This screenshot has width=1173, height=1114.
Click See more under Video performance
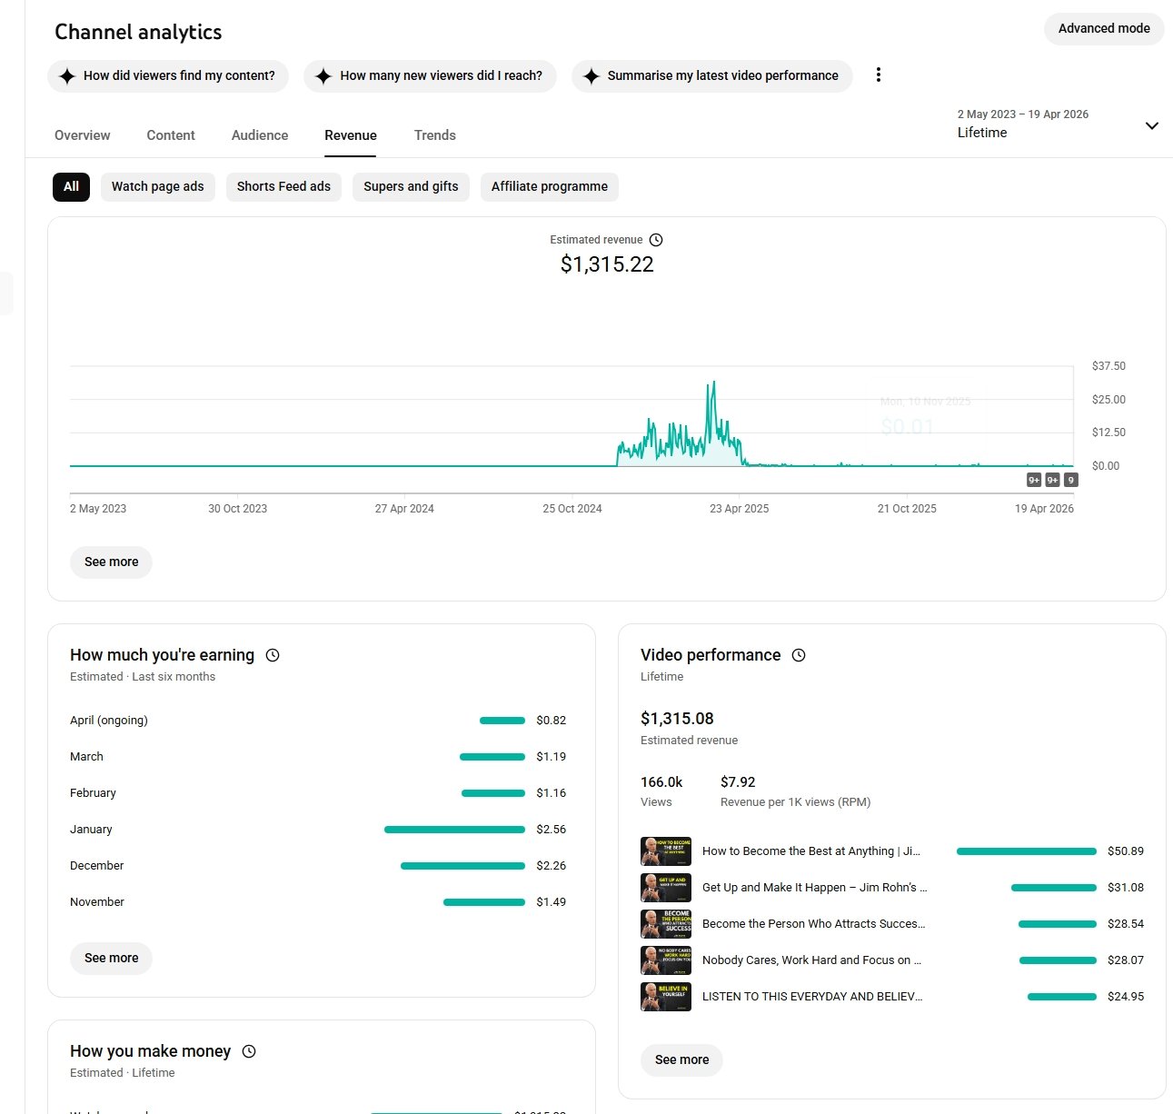(681, 1060)
